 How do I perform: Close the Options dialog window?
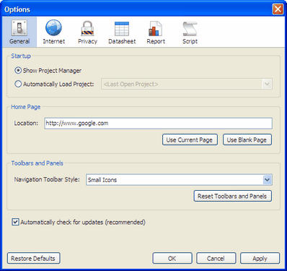[278, 9]
